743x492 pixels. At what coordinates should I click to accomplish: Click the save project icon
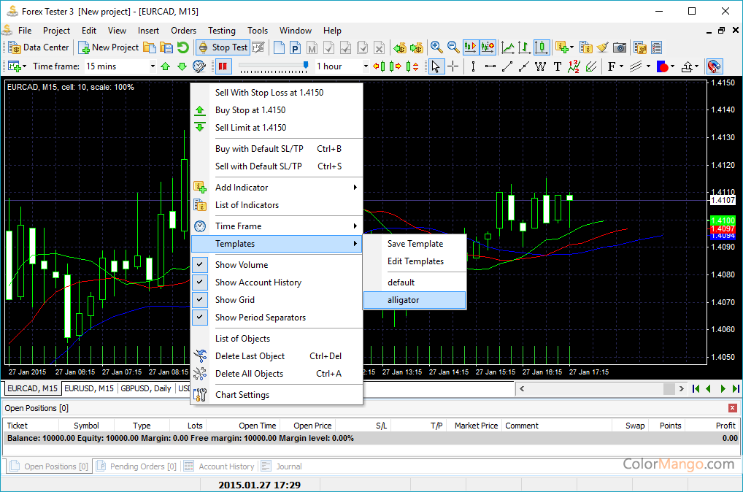pos(166,47)
